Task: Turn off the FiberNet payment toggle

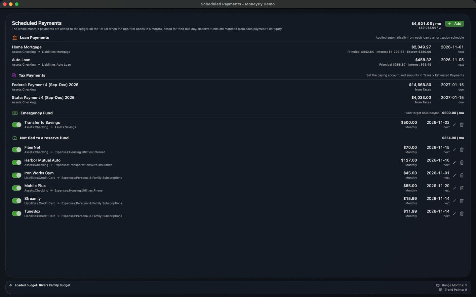Action: tap(17, 150)
